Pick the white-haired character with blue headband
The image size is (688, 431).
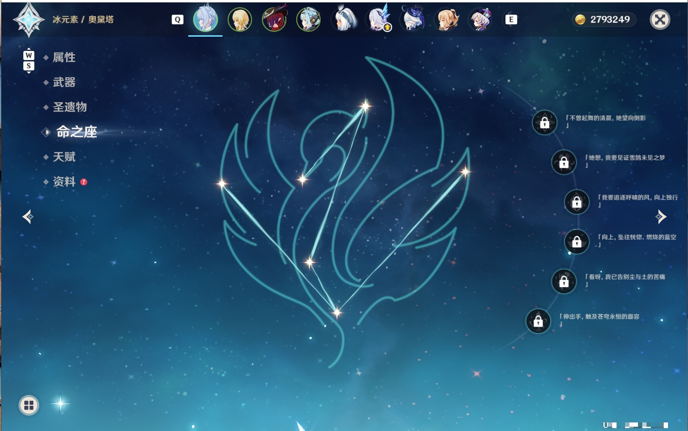coord(344,19)
